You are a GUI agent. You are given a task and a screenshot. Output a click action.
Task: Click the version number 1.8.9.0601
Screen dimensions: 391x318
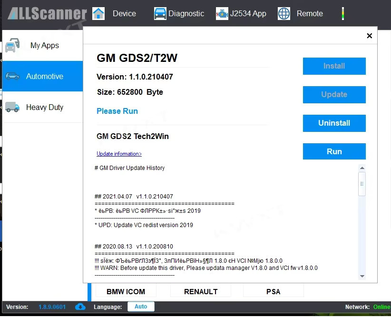(x=52, y=307)
